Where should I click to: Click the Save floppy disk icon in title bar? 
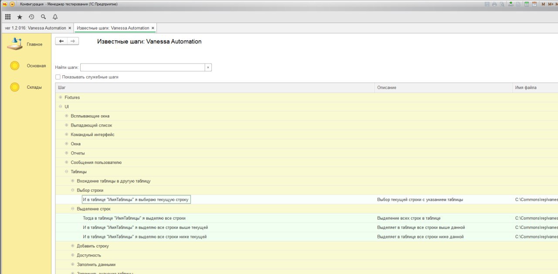click(487, 4)
